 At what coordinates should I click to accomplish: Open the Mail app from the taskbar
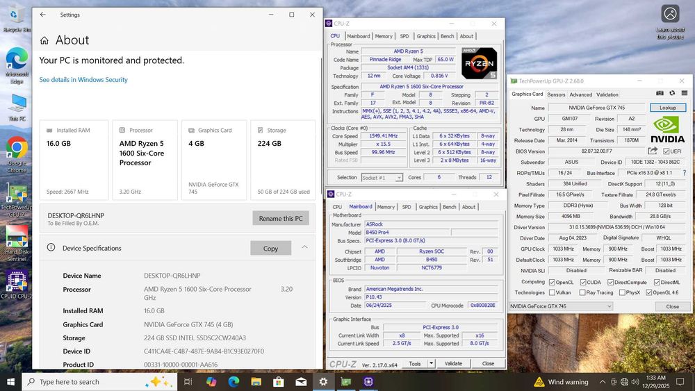pos(301,382)
